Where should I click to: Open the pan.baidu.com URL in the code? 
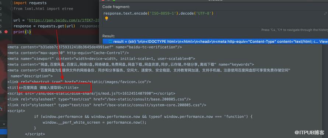click(x=64, y=21)
